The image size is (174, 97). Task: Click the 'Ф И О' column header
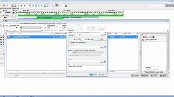coord(34,33)
